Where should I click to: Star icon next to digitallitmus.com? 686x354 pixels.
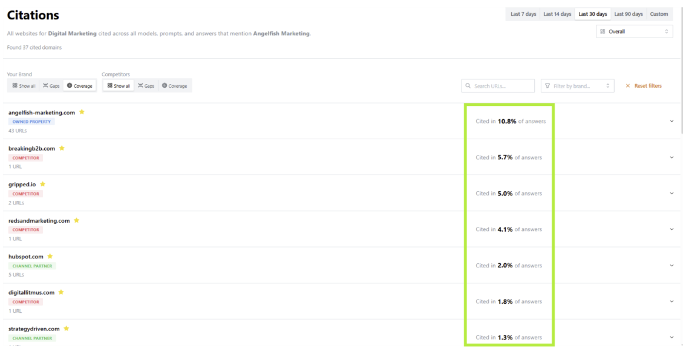coord(61,292)
